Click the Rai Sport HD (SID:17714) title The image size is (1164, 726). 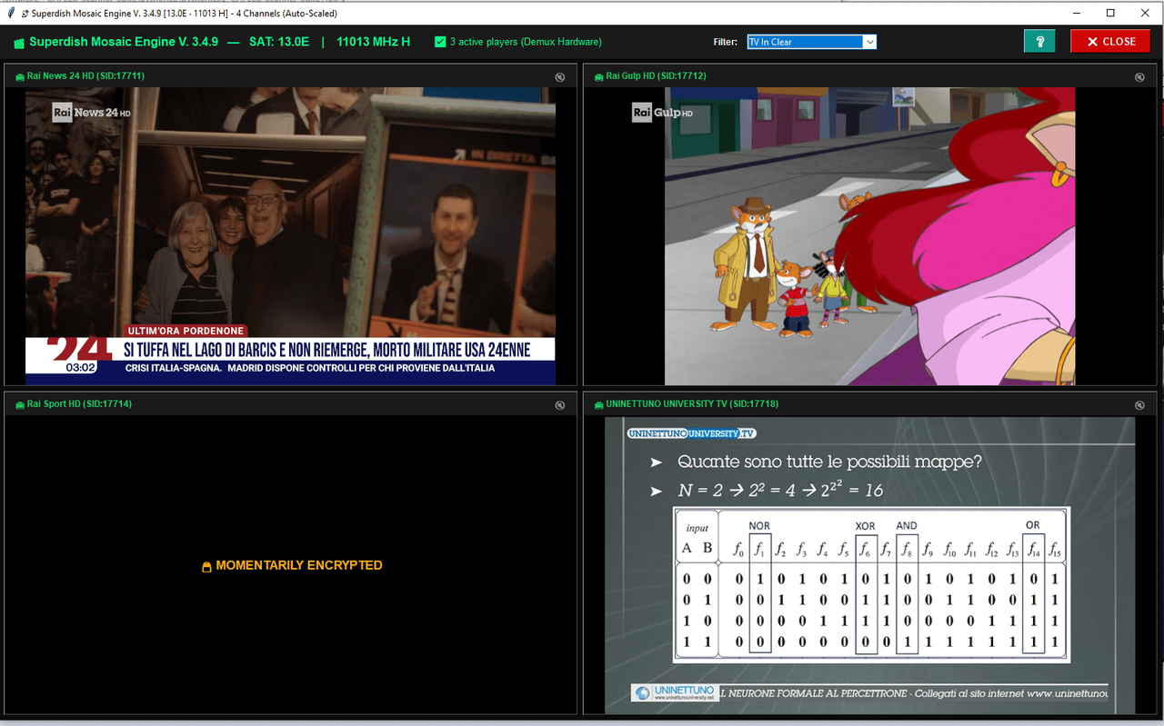pyautogui.click(x=79, y=404)
